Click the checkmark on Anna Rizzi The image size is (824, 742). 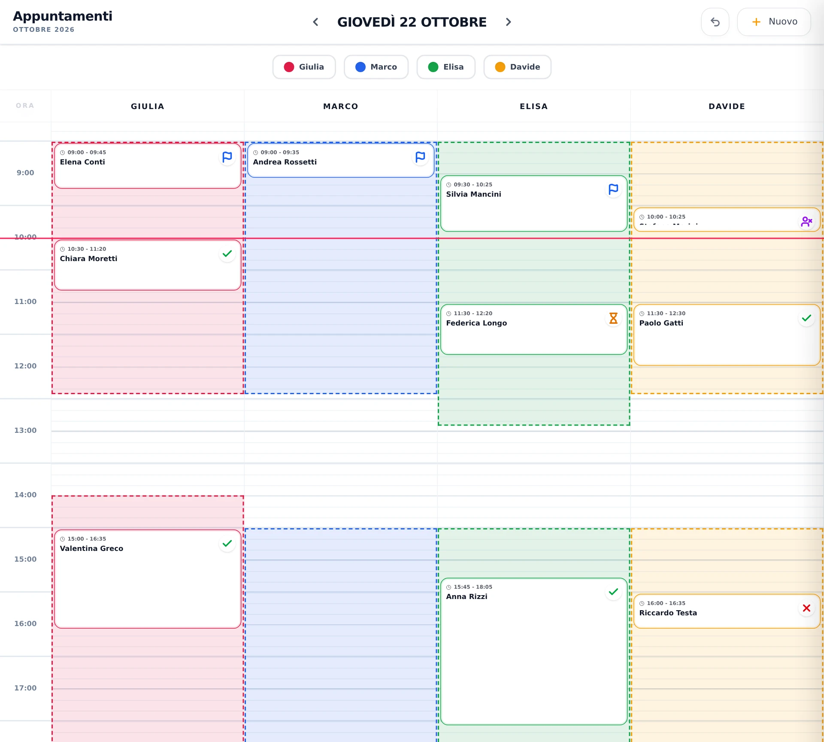tap(613, 592)
